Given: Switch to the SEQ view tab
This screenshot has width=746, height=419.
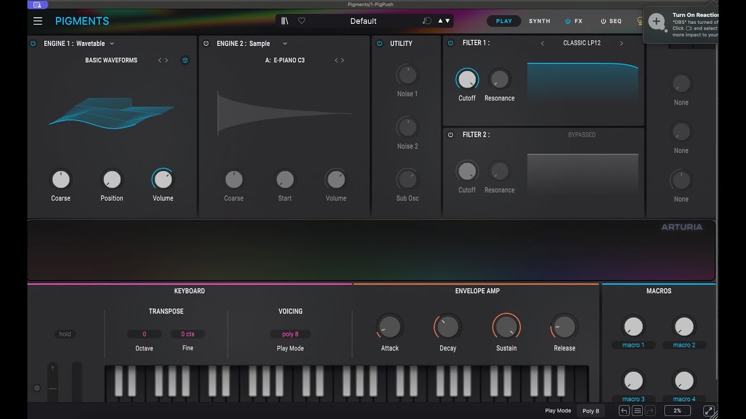Looking at the screenshot, I should (615, 21).
